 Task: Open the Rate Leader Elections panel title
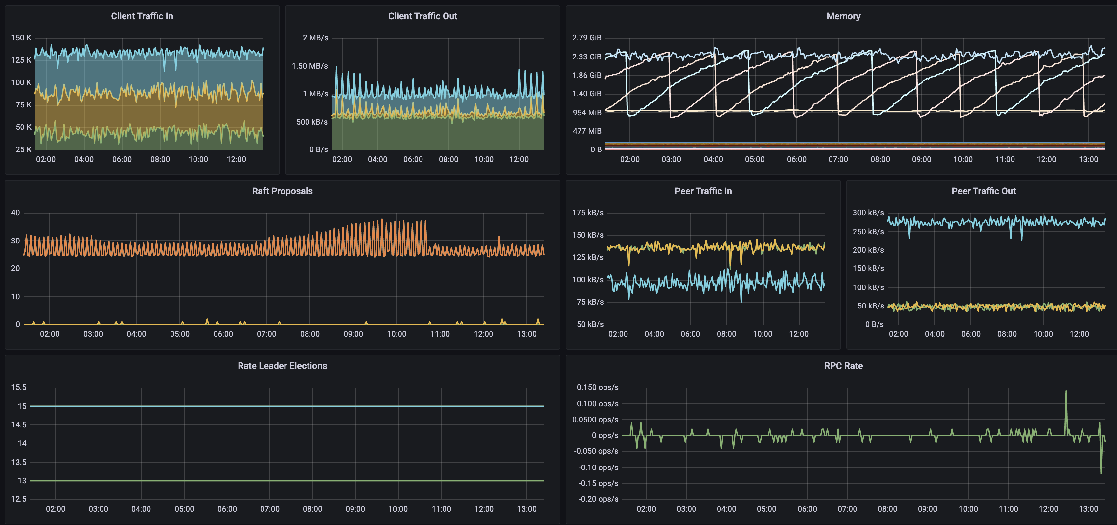click(282, 365)
